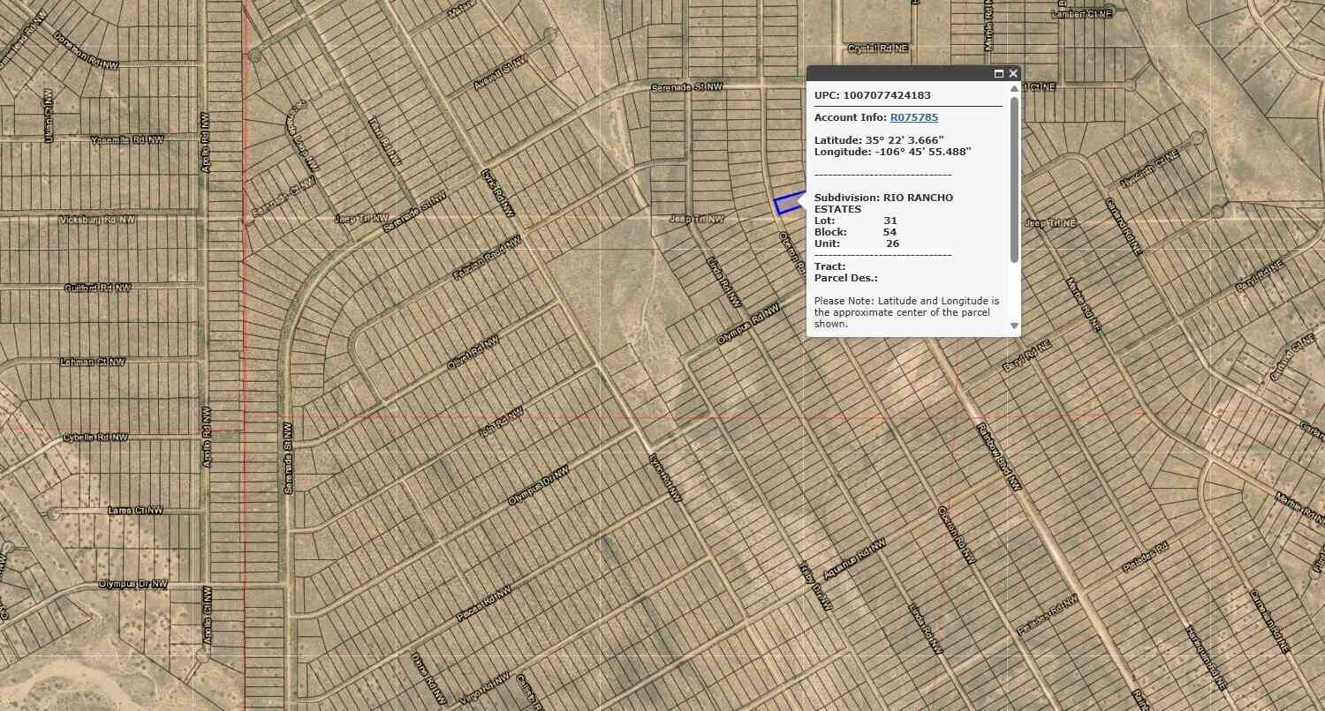Click the Lot 31 row in the popup
The image size is (1325, 711).
[x=856, y=221]
